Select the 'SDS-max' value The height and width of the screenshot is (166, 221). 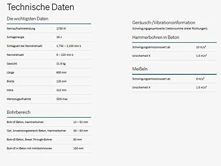click(62, 99)
